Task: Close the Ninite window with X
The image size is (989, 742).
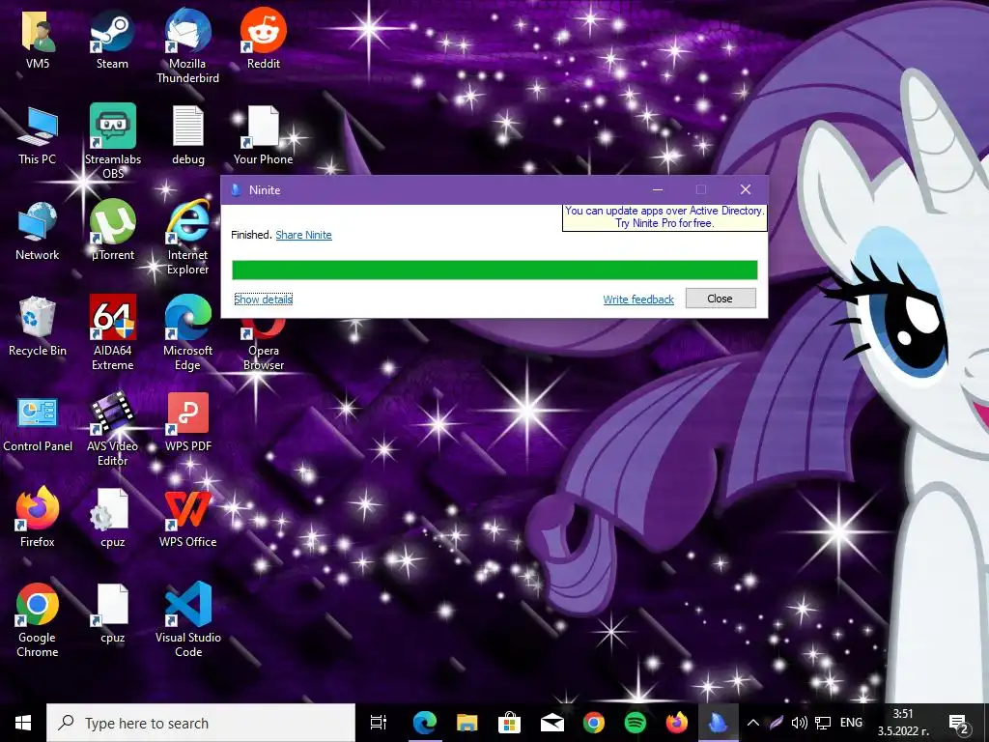Action: 746,190
